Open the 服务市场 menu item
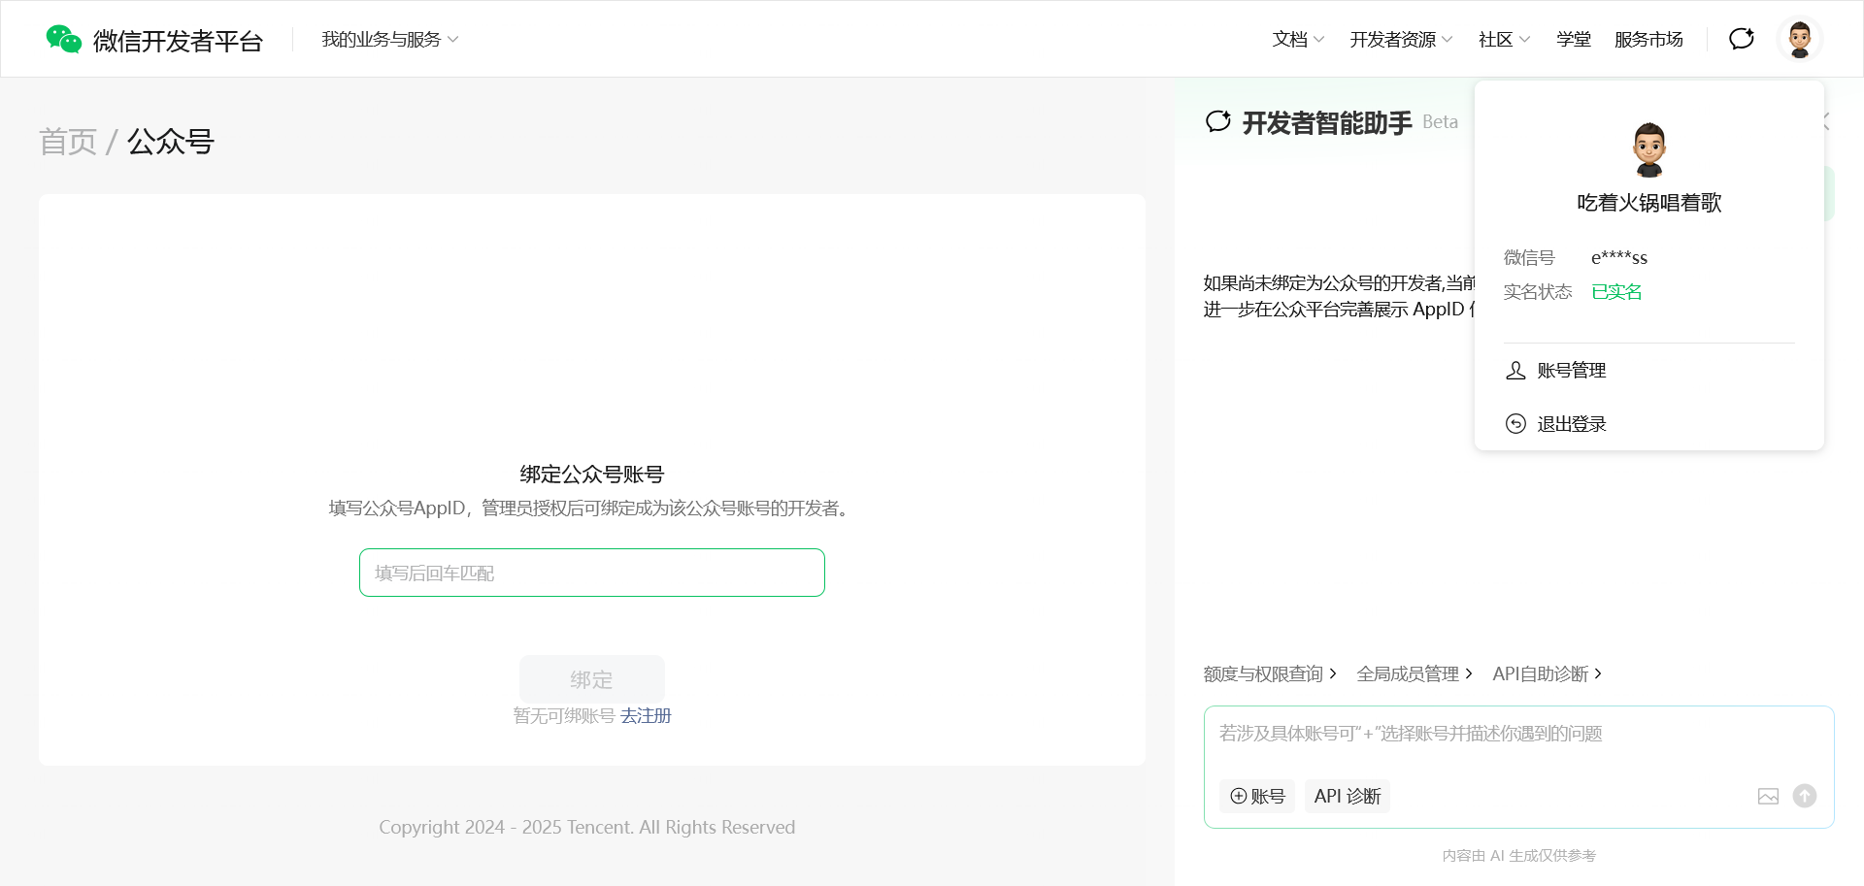This screenshot has height=886, width=1864. [x=1648, y=40]
